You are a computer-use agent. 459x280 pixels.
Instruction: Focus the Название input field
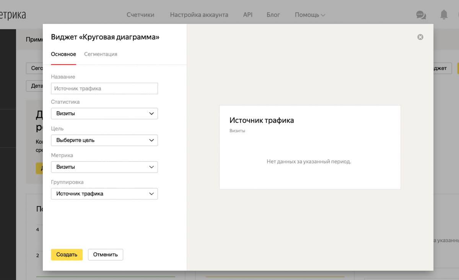(104, 88)
